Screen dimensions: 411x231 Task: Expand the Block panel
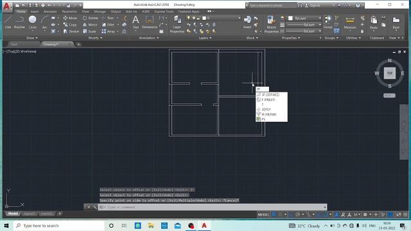(x=252, y=38)
